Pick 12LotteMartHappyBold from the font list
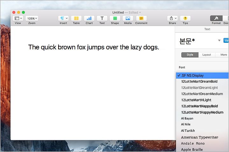This screenshot has width=229, height=152. pos(202,106)
